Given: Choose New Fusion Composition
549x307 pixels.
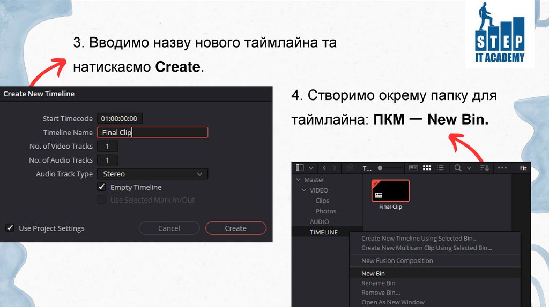Looking at the screenshot, I should pyautogui.click(x=397, y=261).
